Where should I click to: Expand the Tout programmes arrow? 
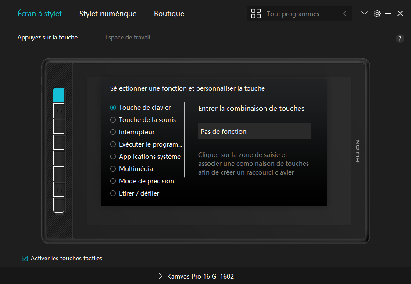pyautogui.click(x=344, y=14)
